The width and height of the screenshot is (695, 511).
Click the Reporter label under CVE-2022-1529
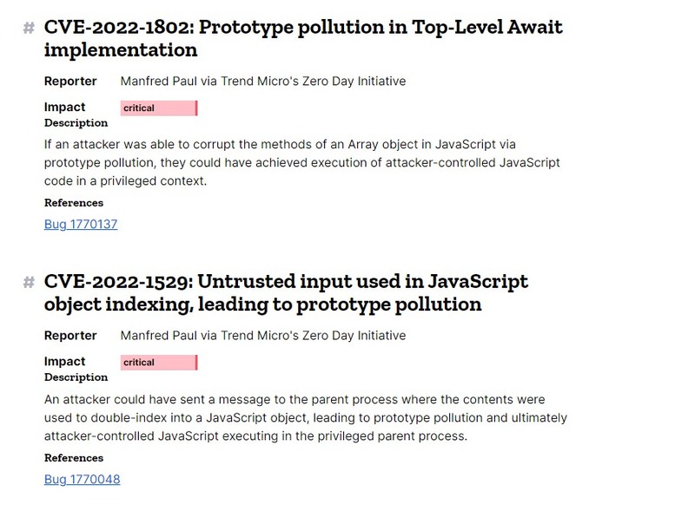click(x=70, y=336)
